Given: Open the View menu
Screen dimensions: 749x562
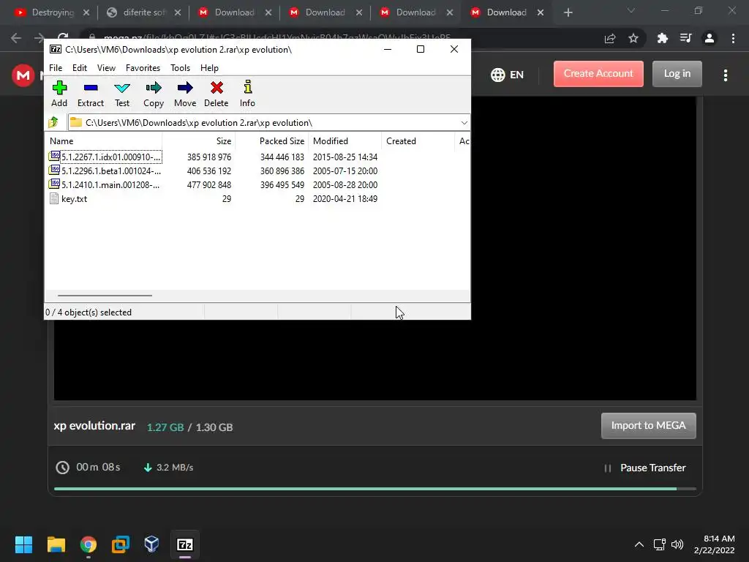Looking at the screenshot, I should [106, 68].
